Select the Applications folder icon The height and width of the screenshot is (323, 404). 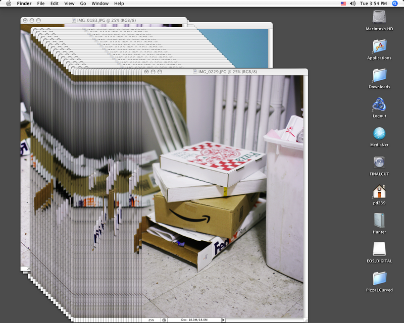tap(379, 46)
